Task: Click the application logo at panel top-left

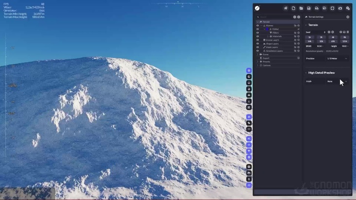Action: (257, 8)
